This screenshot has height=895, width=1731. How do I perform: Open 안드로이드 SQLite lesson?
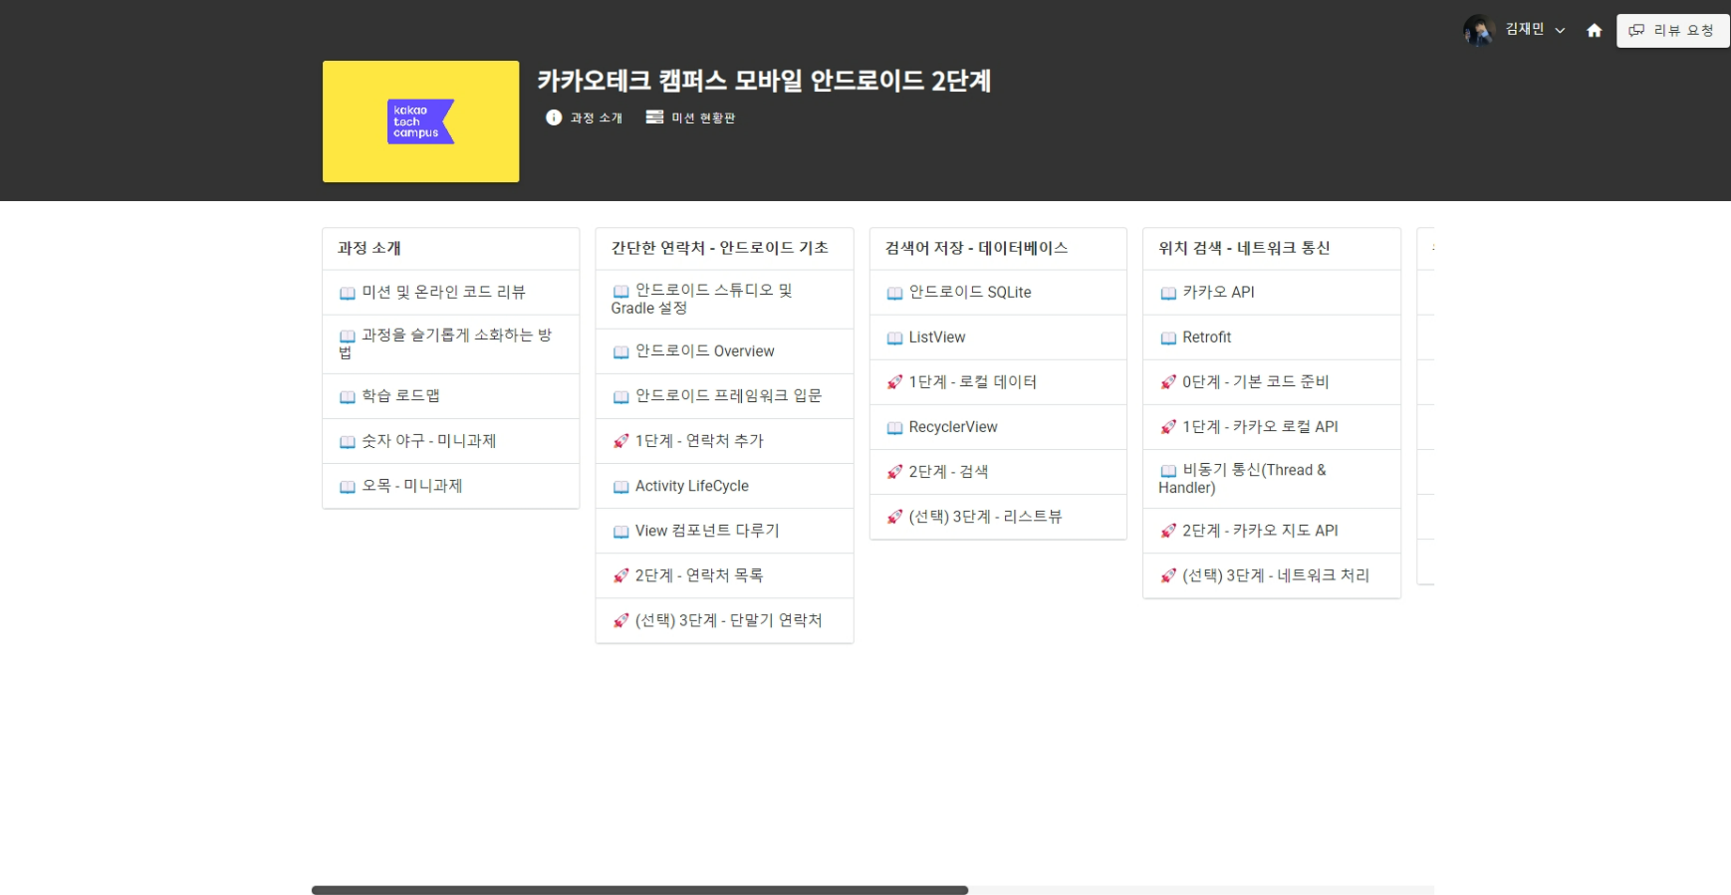[998, 293]
